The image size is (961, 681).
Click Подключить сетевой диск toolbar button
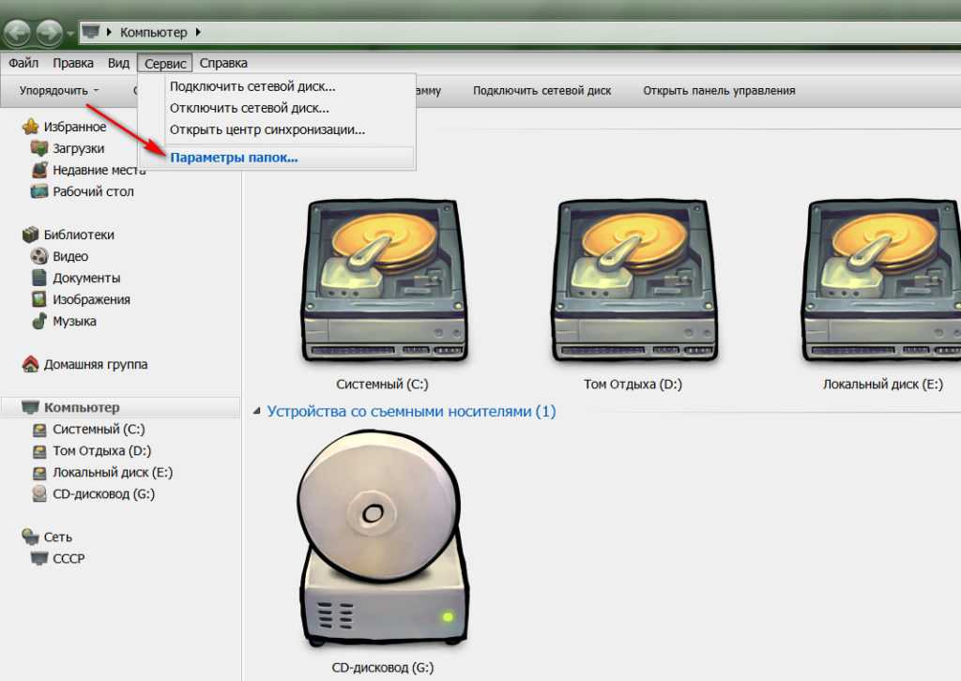[542, 91]
